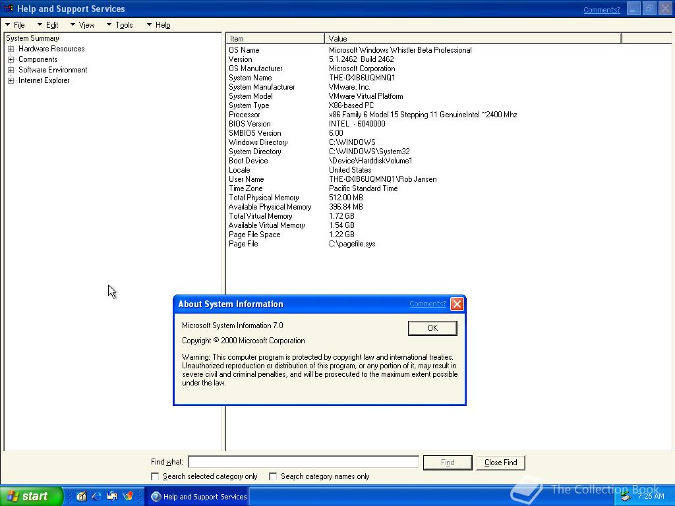
Task: Open Outlook Express quick launch icon
Action: [112, 496]
